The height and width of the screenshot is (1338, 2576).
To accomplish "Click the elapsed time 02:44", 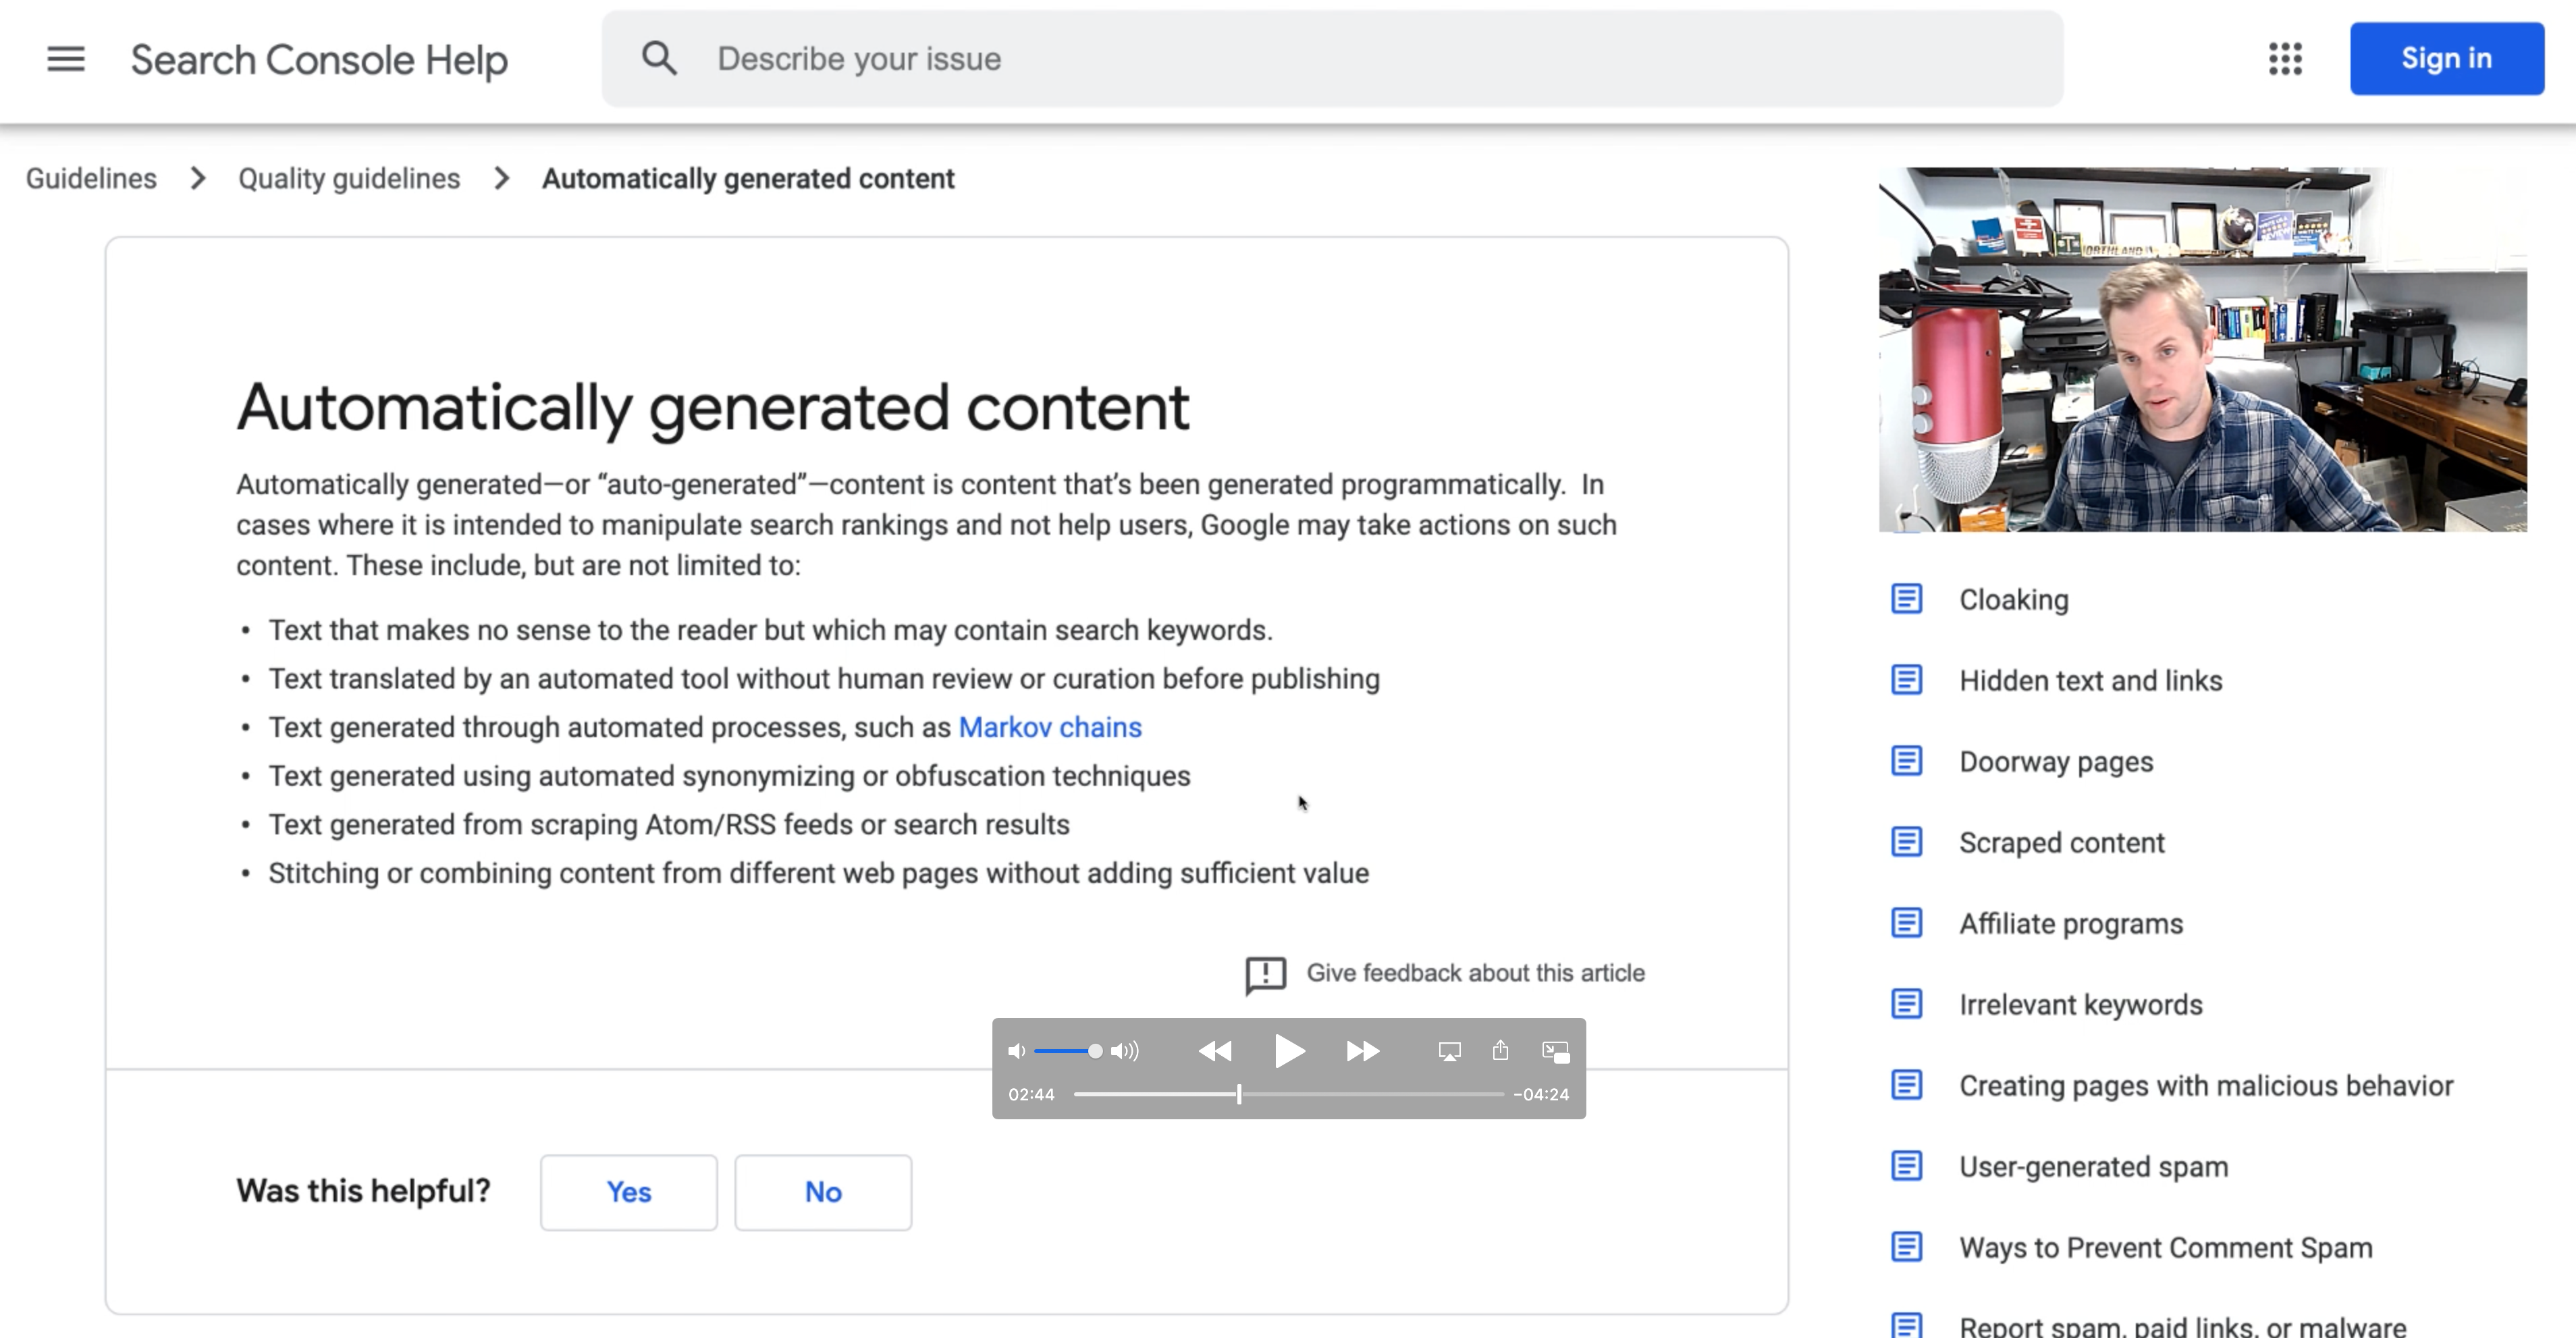I will pyautogui.click(x=1031, y=1094).
